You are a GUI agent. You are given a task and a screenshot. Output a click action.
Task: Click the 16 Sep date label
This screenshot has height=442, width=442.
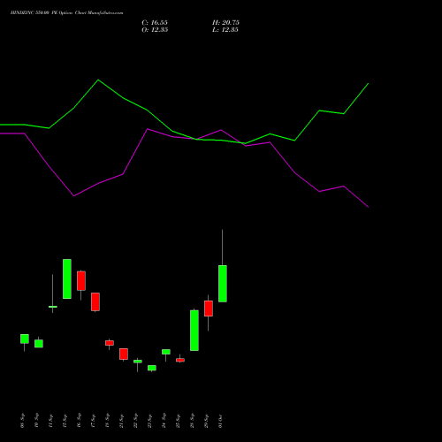pos(80,421)
